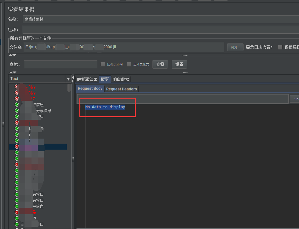Click the green success shield beside 分享信息 sampler
This screenshot has width=299, height=229.
coord(17,111)
